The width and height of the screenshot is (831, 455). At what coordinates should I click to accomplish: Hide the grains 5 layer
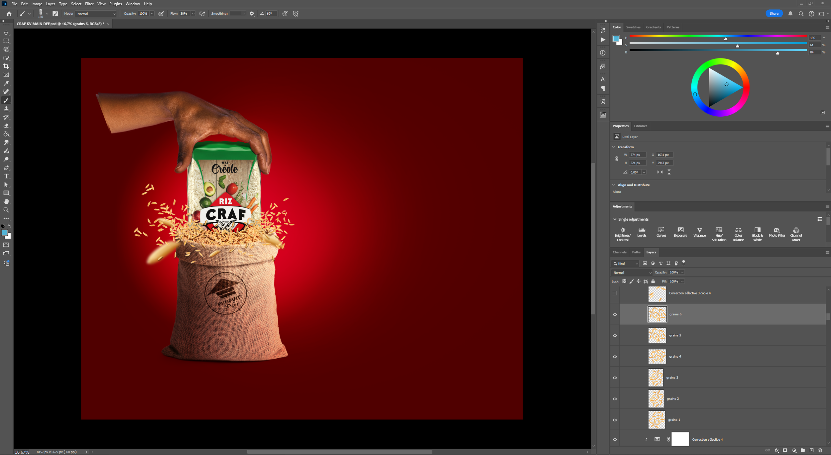[615, 335]
